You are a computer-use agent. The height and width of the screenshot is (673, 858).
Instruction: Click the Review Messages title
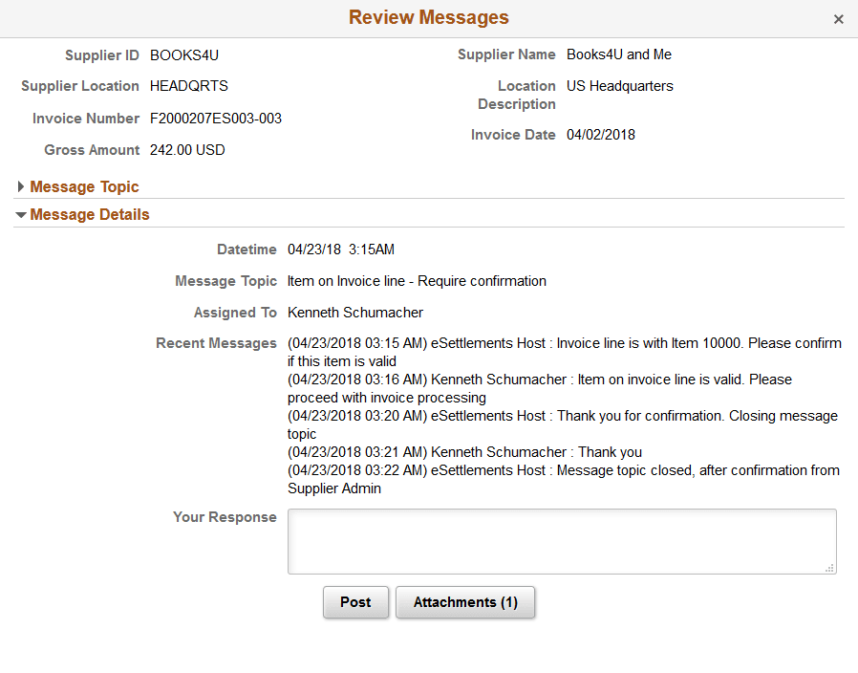pos(428,17)
